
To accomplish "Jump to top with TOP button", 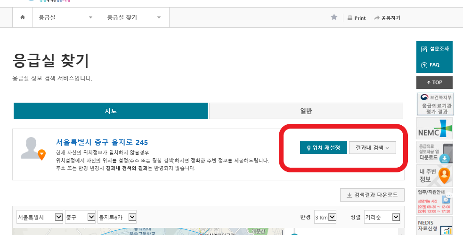I will [x=434, y=83].
